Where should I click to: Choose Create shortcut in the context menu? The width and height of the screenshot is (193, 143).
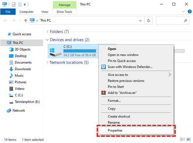pos(136,116)
